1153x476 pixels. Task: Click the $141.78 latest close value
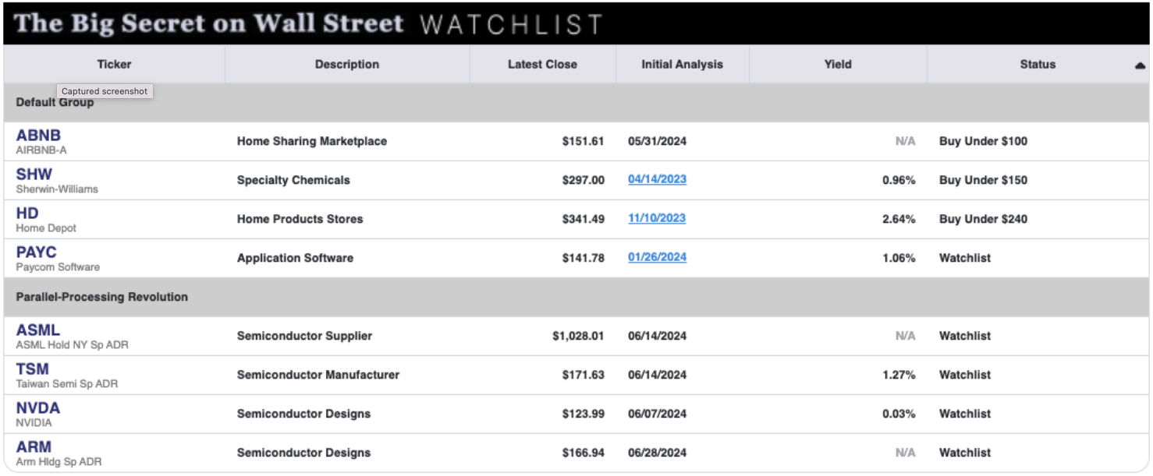584,258
